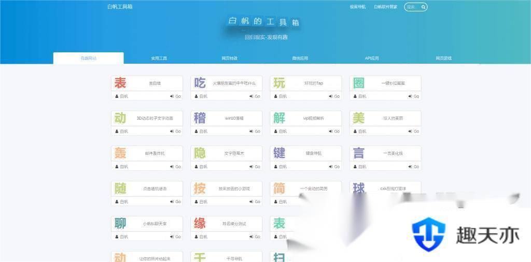Select the purple 言 character icon
The image size is (531, 262).
tap(359, 153)
